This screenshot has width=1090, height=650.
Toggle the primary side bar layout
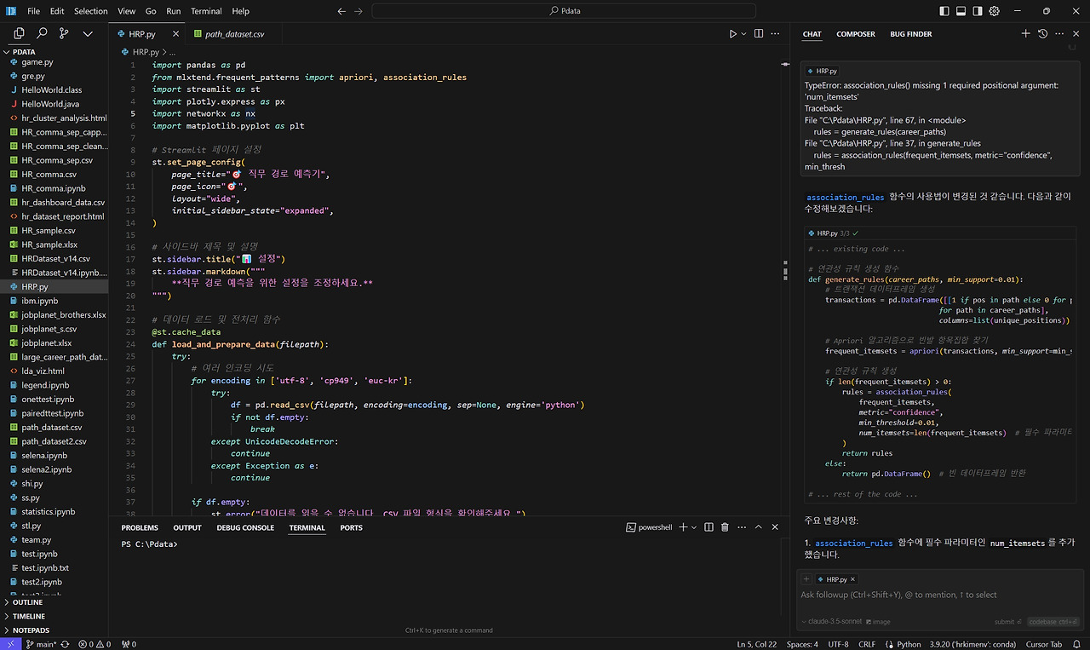point(944,11)
